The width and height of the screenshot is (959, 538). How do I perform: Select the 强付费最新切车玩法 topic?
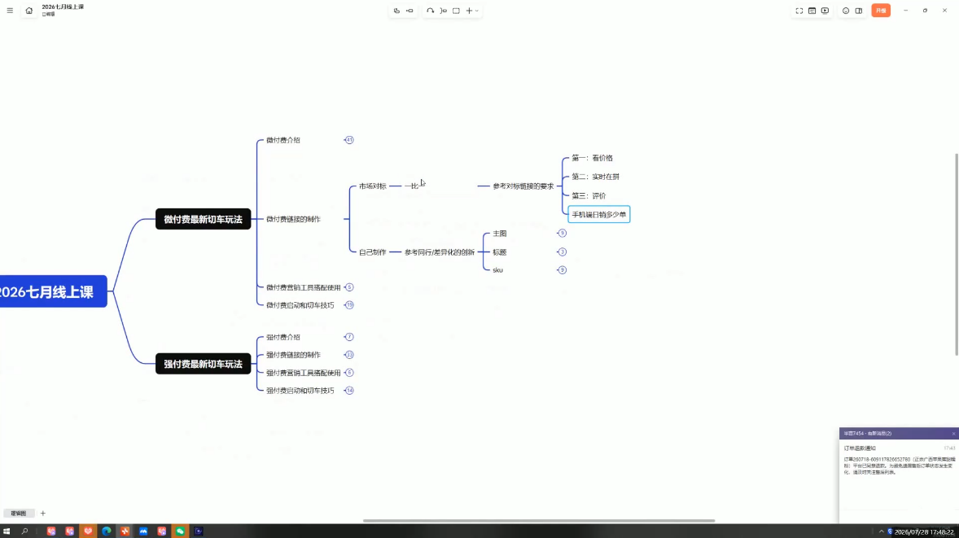coord(203,364)
